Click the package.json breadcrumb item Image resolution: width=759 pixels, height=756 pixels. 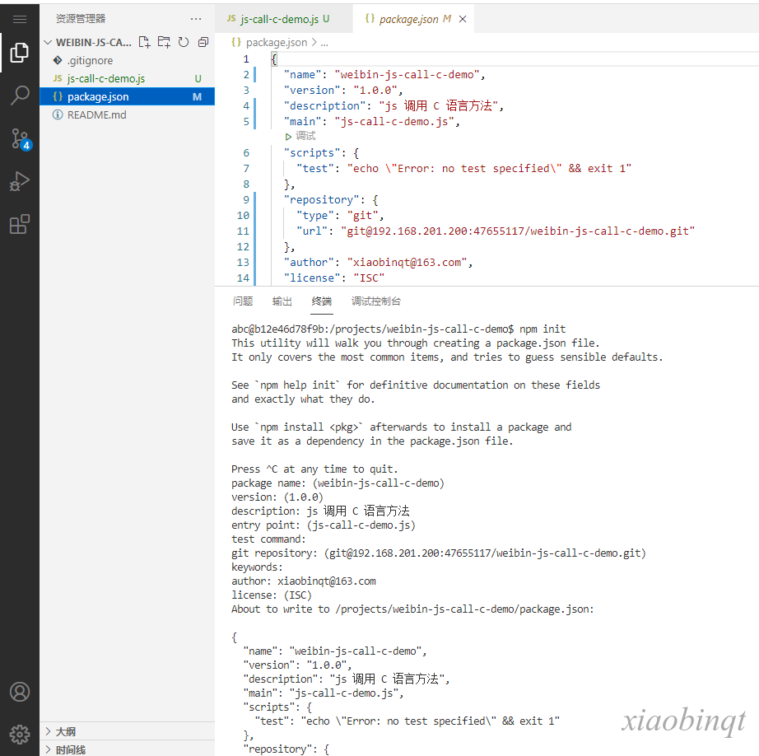click(x=277, y=43)
